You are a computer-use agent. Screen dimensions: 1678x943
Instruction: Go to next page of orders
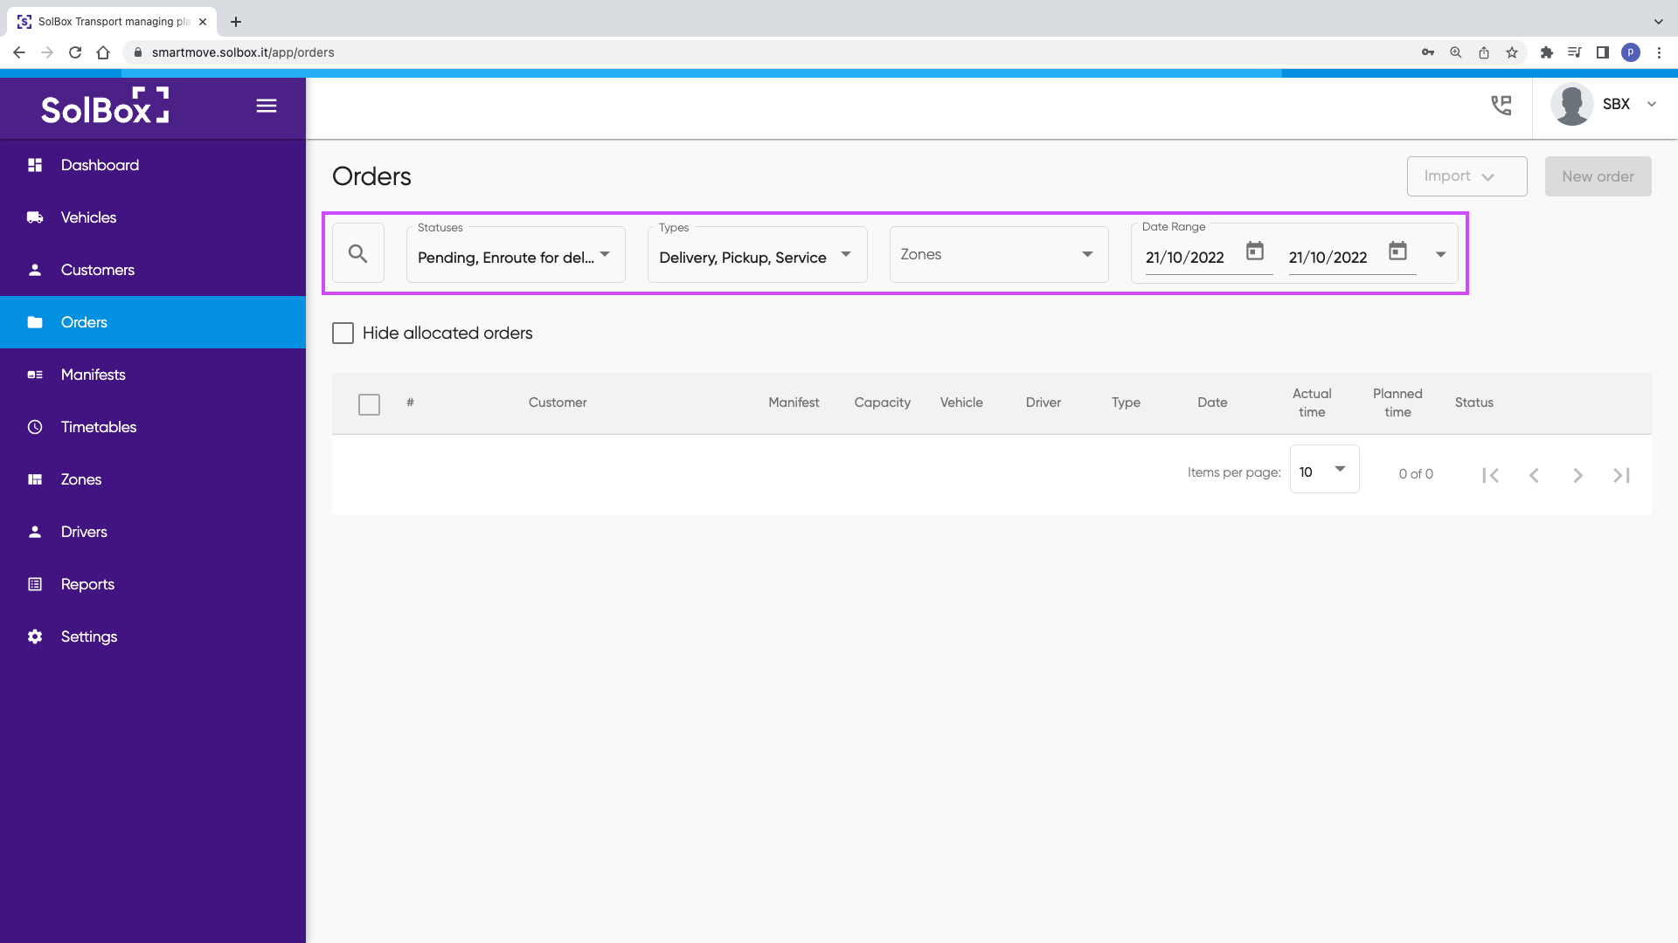tap(1577, 475)
